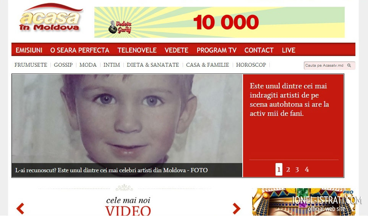Click the Acasa in Moldova logo
This screenshot has width=368, height=216.
point(51,18)
